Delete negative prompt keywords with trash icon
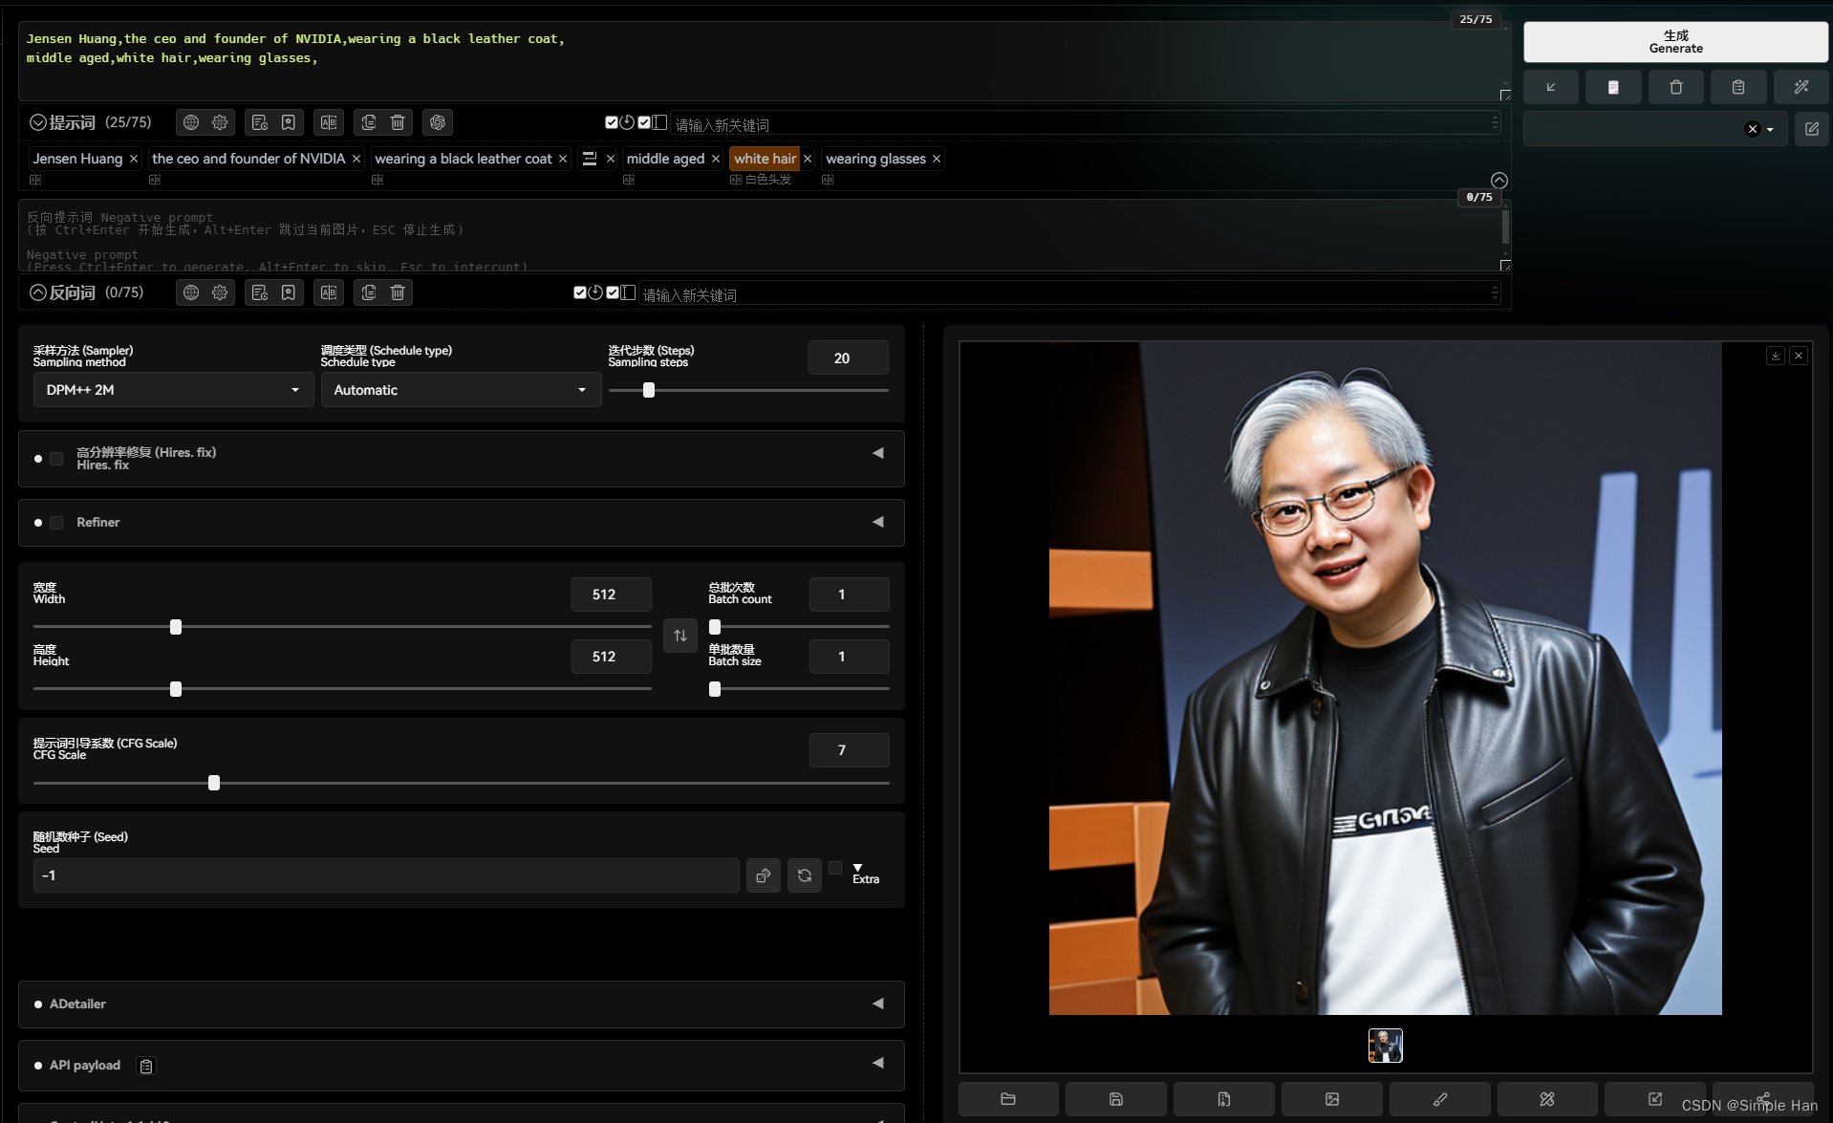 (x=398, y=292)
